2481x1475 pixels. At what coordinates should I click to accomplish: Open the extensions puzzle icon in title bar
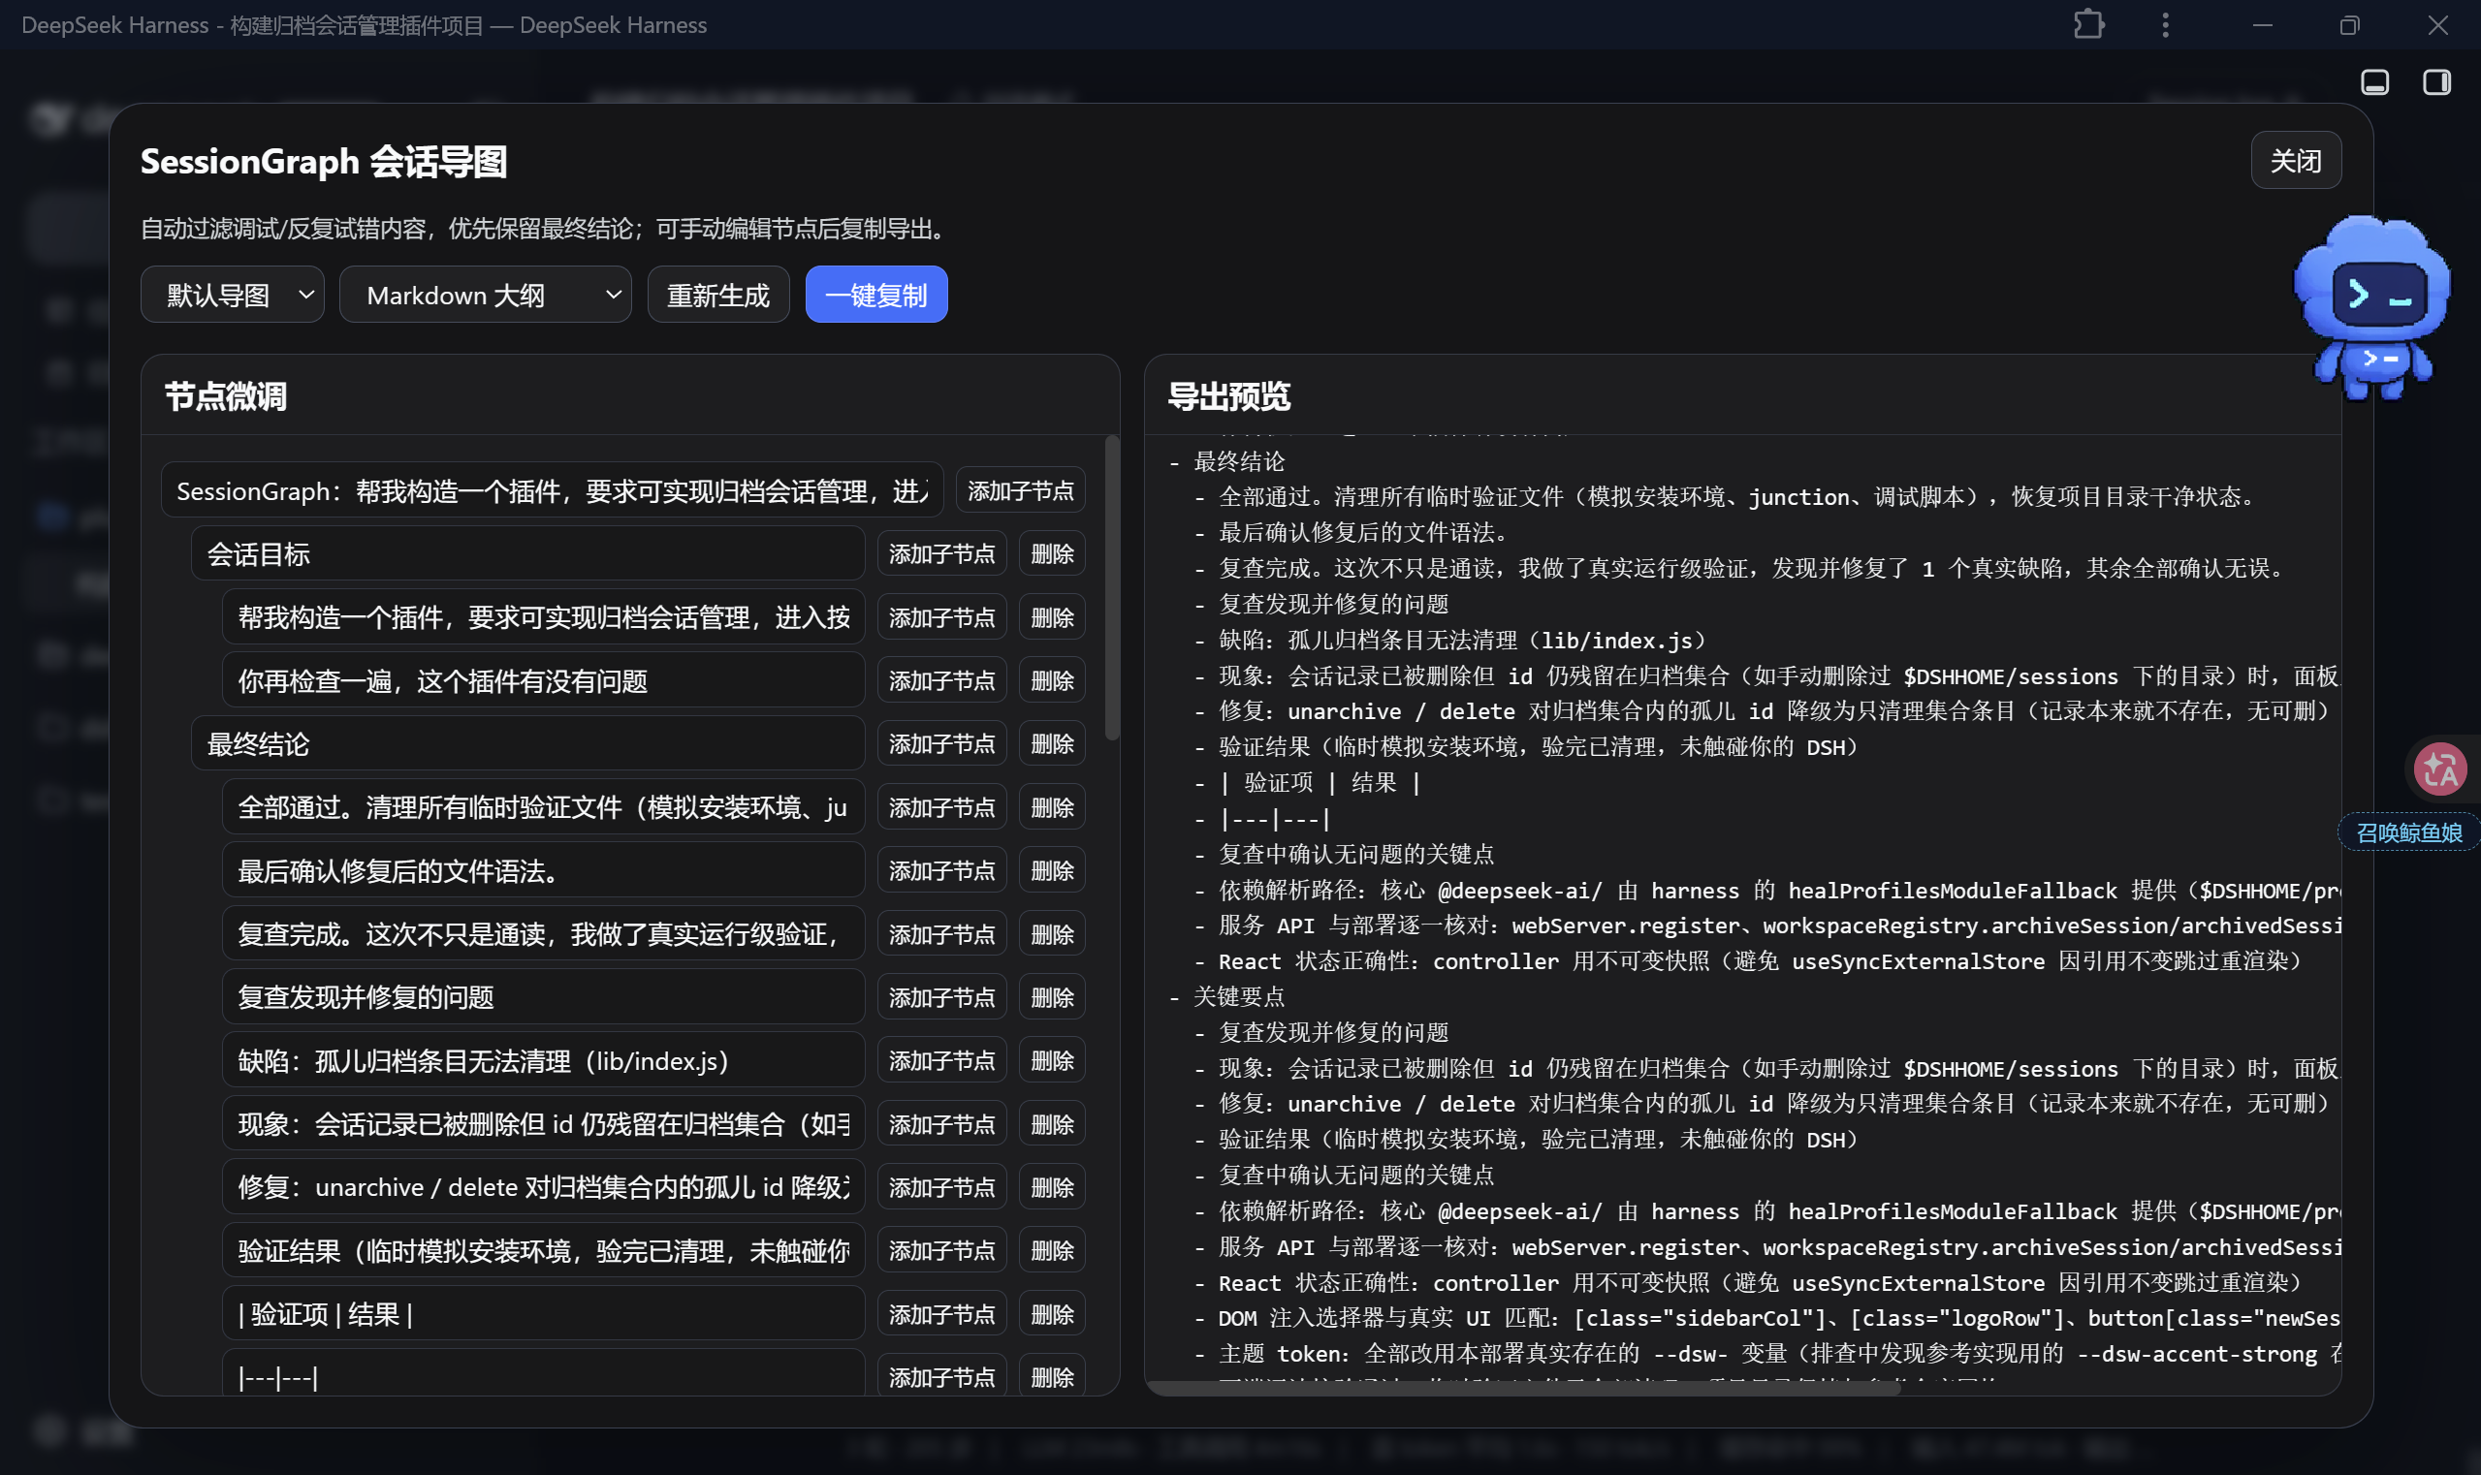point(2089,24)
